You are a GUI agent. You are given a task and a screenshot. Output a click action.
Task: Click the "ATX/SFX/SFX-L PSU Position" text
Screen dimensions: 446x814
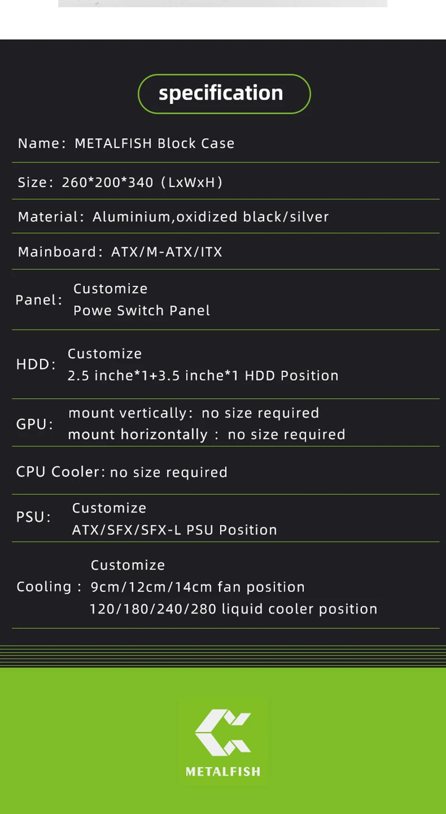pos(174,530)
